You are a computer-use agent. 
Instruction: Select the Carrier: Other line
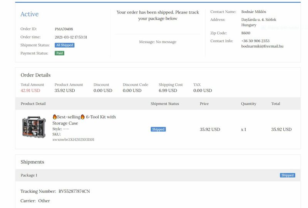(x=35, y=201)
